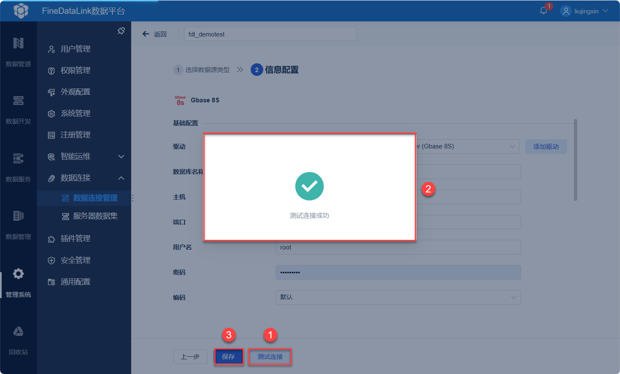This screenshot has width=620, height=374.
Task: Open the 编码 encoding dropdown
Action: (398, 297)
